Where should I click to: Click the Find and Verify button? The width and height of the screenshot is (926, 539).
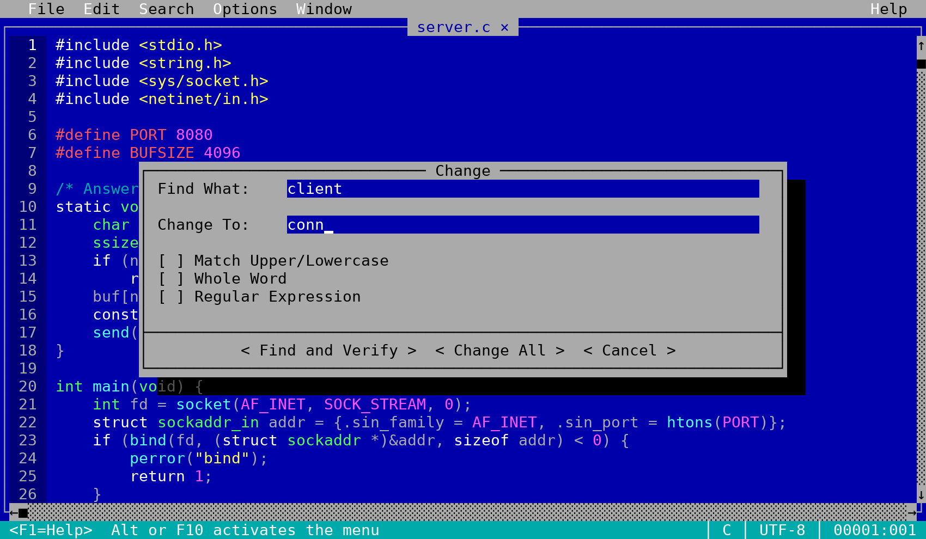328,351
